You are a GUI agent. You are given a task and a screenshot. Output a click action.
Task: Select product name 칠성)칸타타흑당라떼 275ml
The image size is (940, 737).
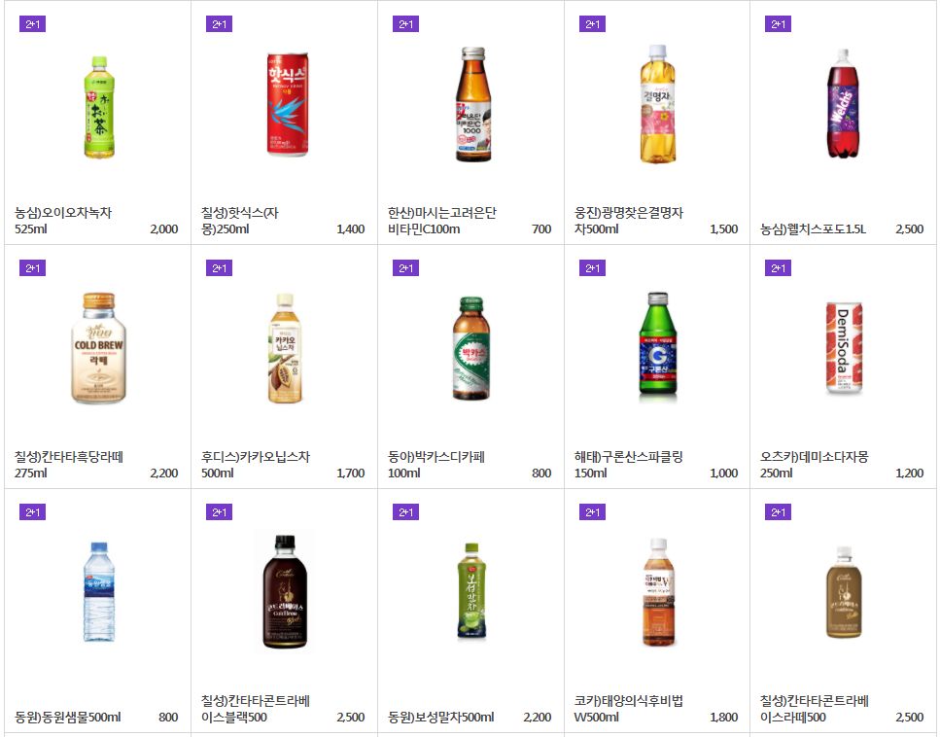pyautogui.click(x=69, y=465)
